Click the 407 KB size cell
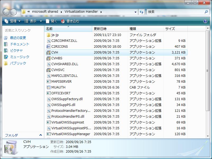 coord(180,47)
